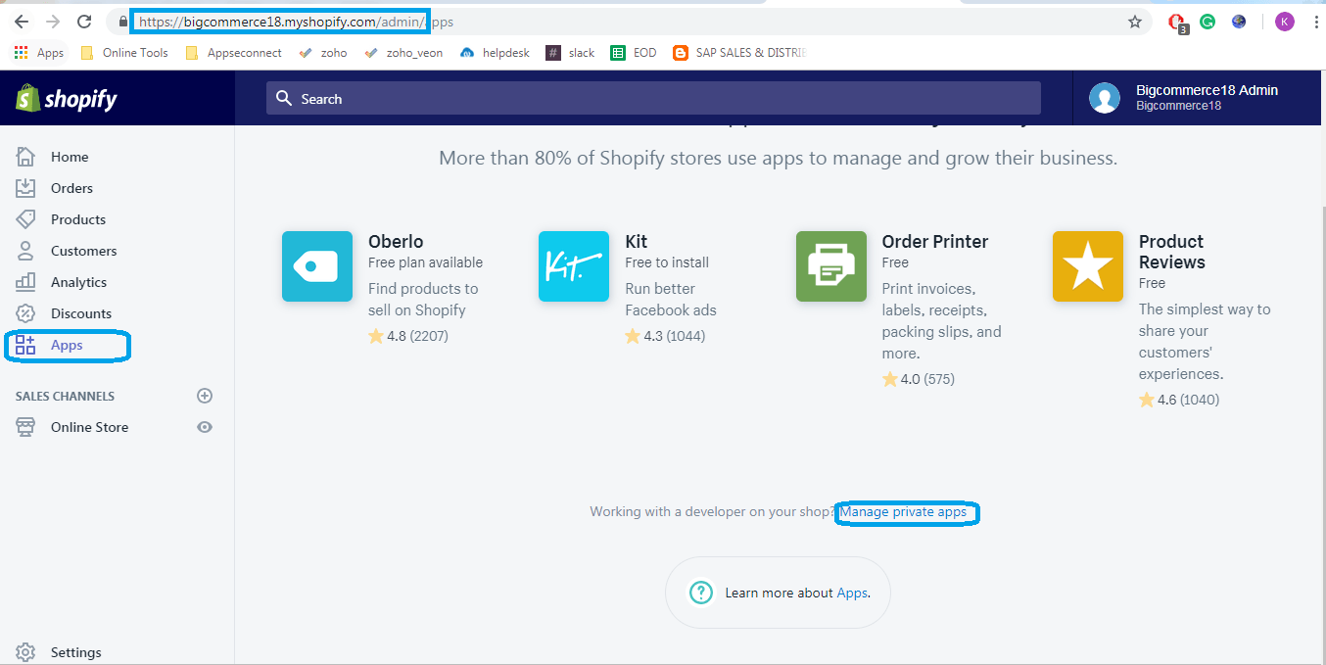Click Product Reviews rating 4.6 (1040)

click(x=1179, y=400)
